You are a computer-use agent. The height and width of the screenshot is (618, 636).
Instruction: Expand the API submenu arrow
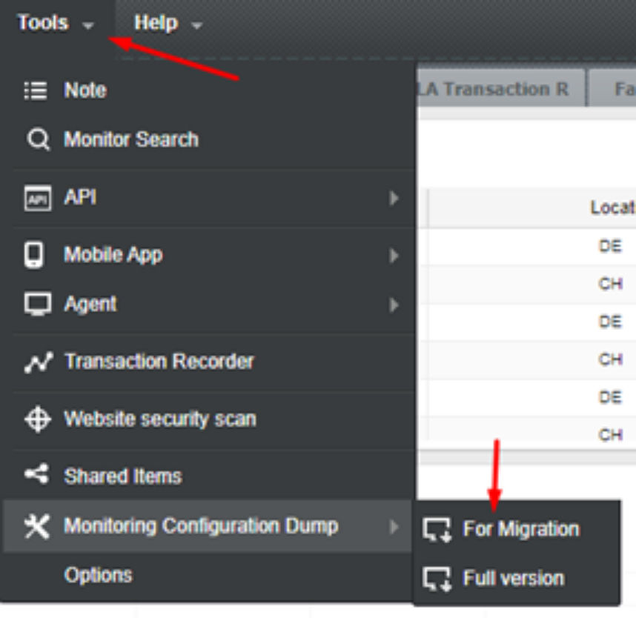[x=394, y=199]
